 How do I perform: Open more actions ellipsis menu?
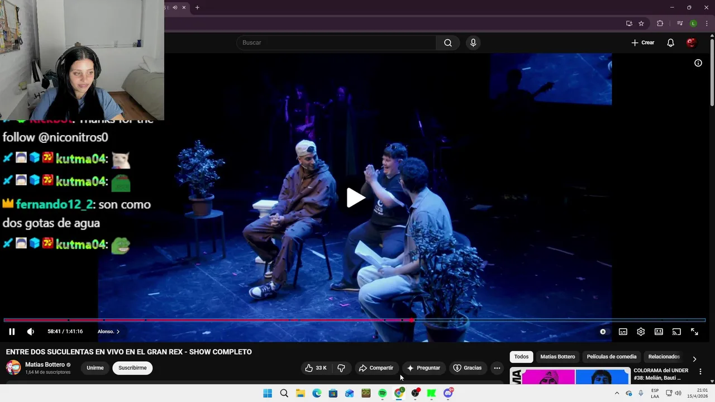[x=497, y=368]
